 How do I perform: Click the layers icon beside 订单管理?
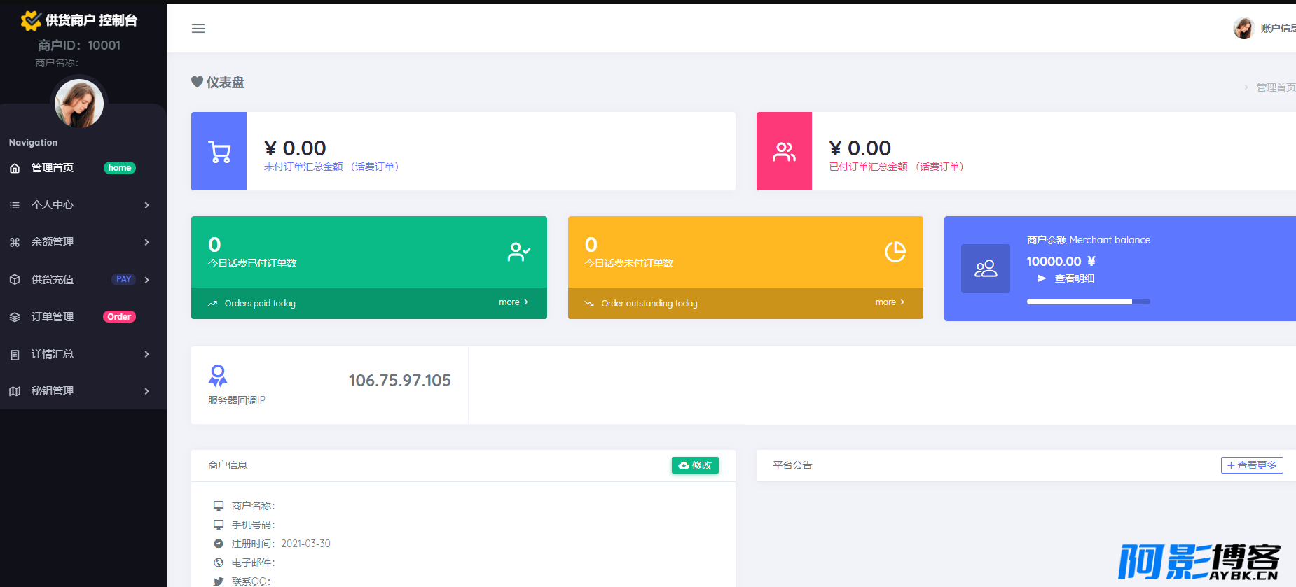pyautogui.click(x=15, y=317)
